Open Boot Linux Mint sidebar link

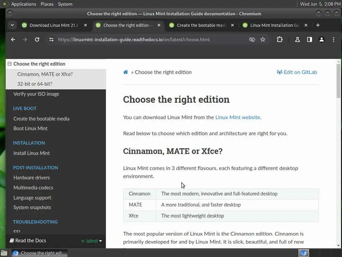(30, 128)
